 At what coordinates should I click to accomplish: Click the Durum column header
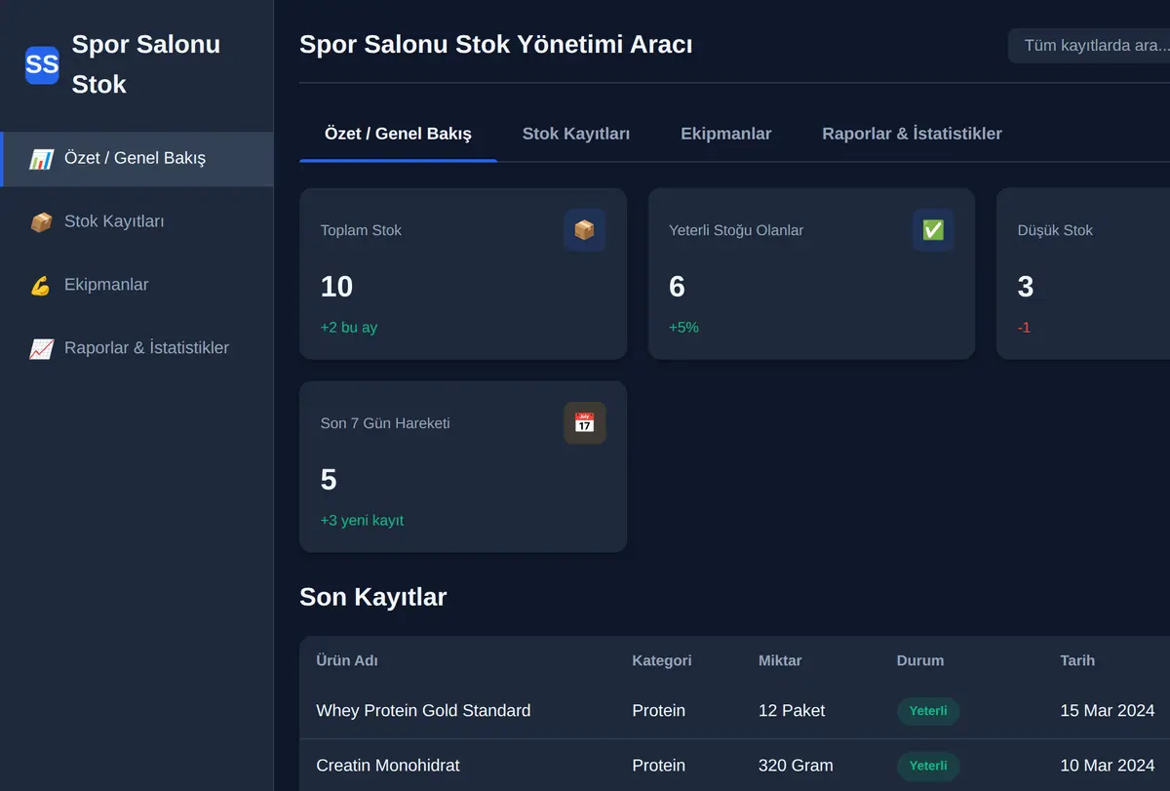tap(920, 660)
